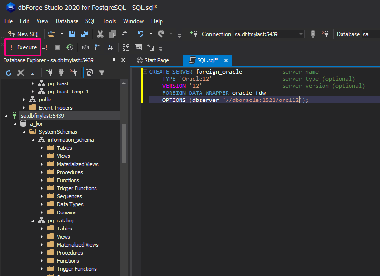Open the Undo history dropdown arrow
Image resolution: width=380 pixels, height=276 pixels.
pyautogui.click(x=151, y=34)
